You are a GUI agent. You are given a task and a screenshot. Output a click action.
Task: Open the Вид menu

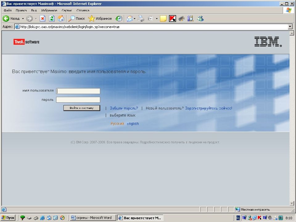(34, 10)
